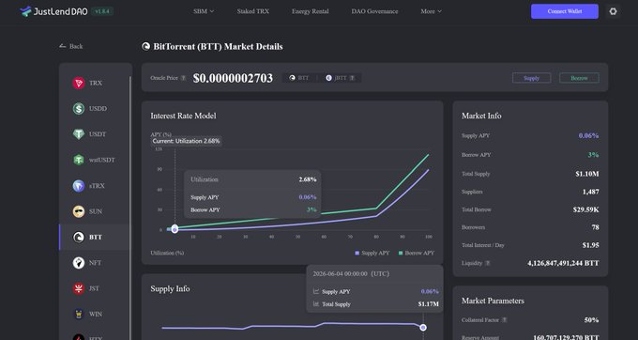This screenshot has width=638, height=340.
Task: Select the NFT token icon
Action: [x=79, y=263]
